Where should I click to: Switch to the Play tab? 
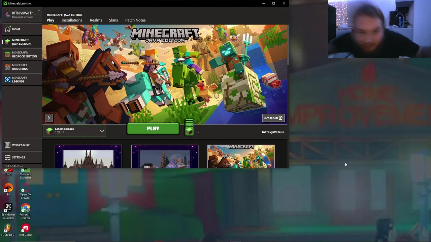[x=51, y=20]
